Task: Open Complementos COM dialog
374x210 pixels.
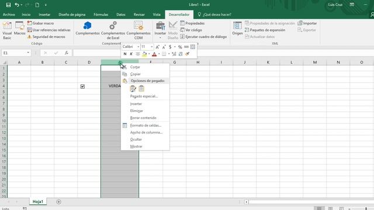Action: (x=138, y=30)
